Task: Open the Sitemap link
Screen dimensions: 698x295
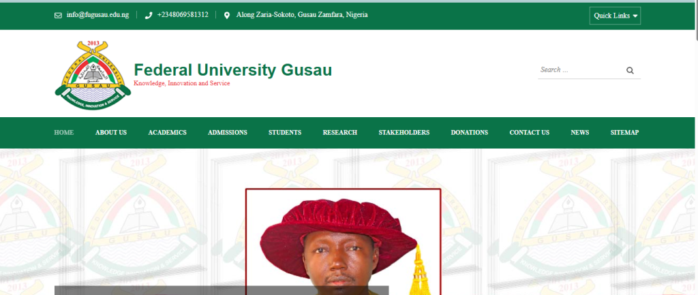Action: (x=624, y=133)
